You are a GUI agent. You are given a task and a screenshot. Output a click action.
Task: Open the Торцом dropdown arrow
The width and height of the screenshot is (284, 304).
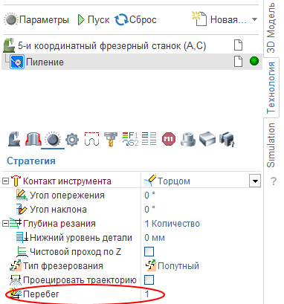[x=255, y=181]
